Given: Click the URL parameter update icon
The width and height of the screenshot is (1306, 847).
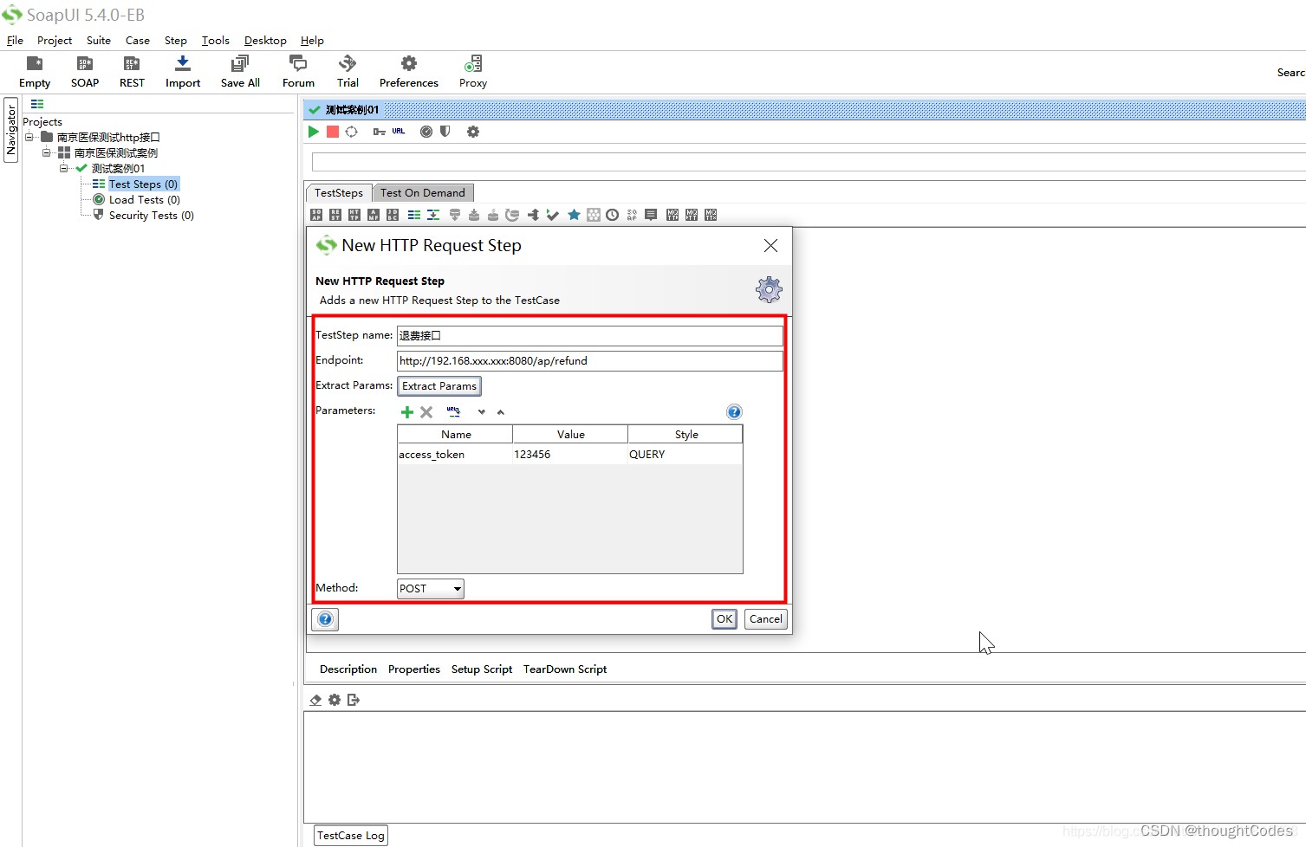Looking at the screenshot, I should pos(453,412).
